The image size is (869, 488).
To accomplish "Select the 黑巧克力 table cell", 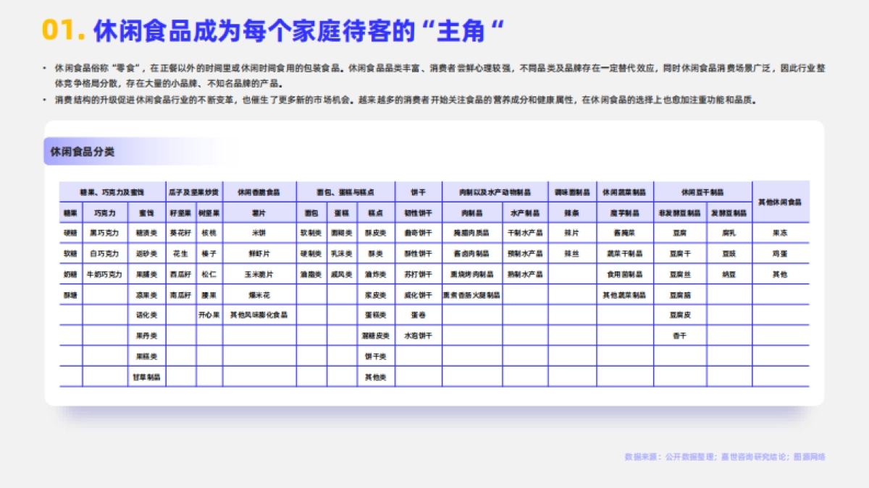I will coord(104,234).
